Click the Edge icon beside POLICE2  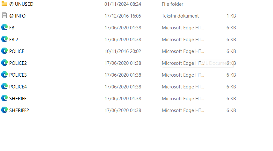coord(4,63)
